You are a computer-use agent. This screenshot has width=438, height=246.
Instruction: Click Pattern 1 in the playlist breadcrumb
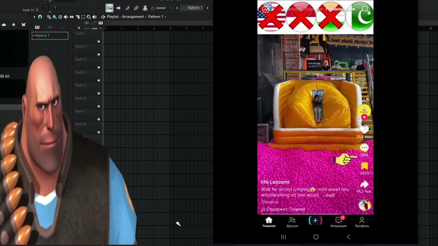pyautogui.click(x=156, y=17)
